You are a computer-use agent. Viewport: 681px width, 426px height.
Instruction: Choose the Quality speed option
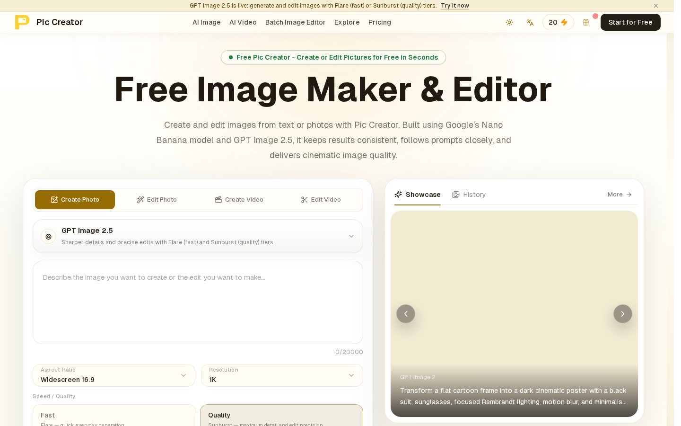281,416
